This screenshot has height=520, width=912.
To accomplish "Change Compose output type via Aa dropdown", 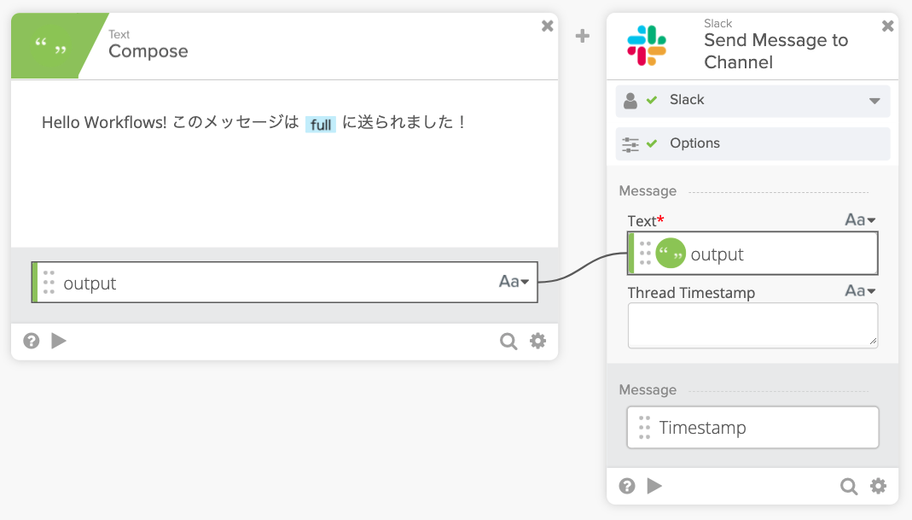I will 514,282.
